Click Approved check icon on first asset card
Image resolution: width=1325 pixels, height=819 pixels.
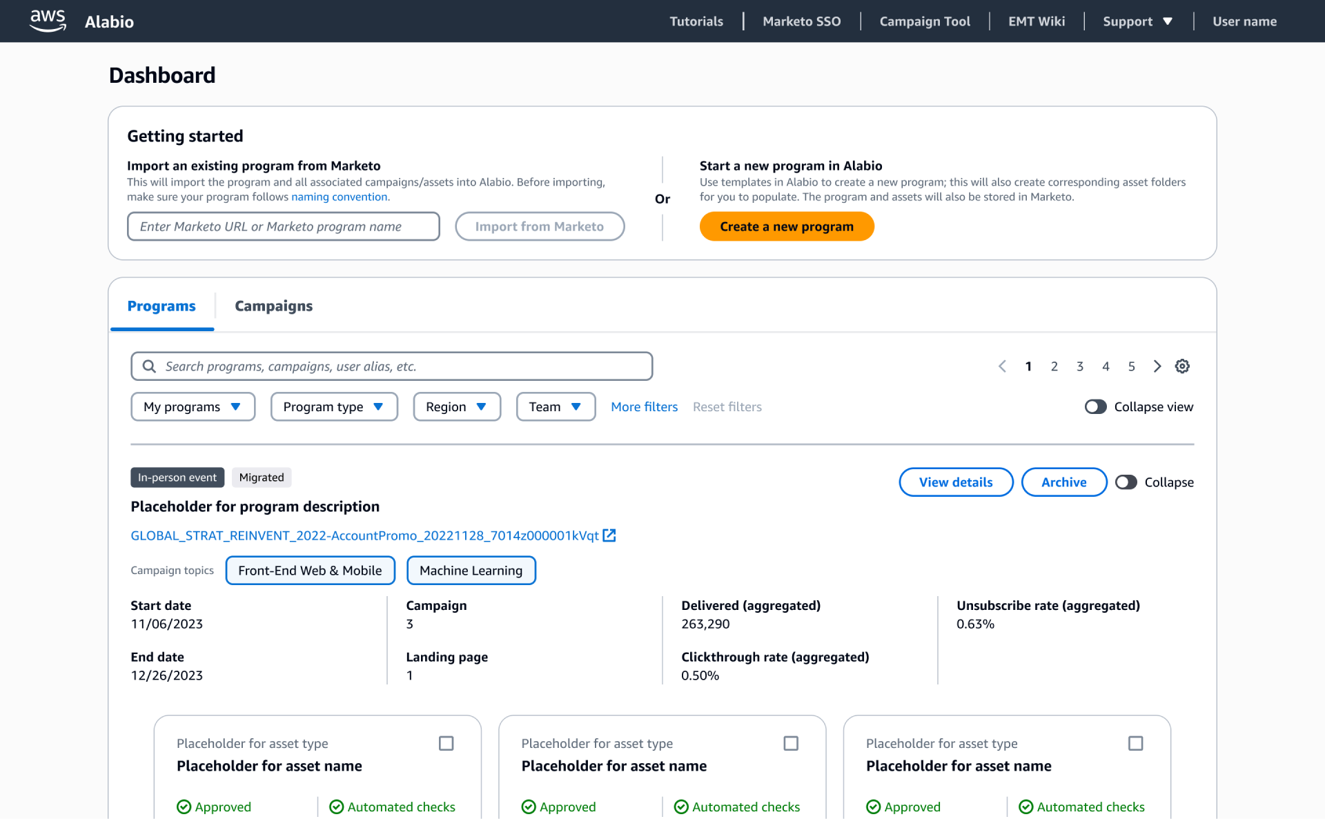pos(184,807)
